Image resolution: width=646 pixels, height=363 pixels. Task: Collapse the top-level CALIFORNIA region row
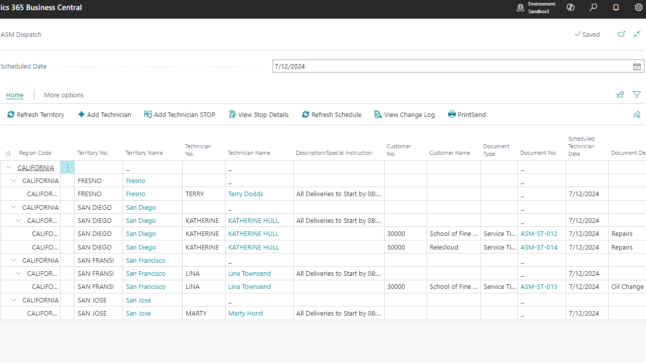(x=9, y=168)
